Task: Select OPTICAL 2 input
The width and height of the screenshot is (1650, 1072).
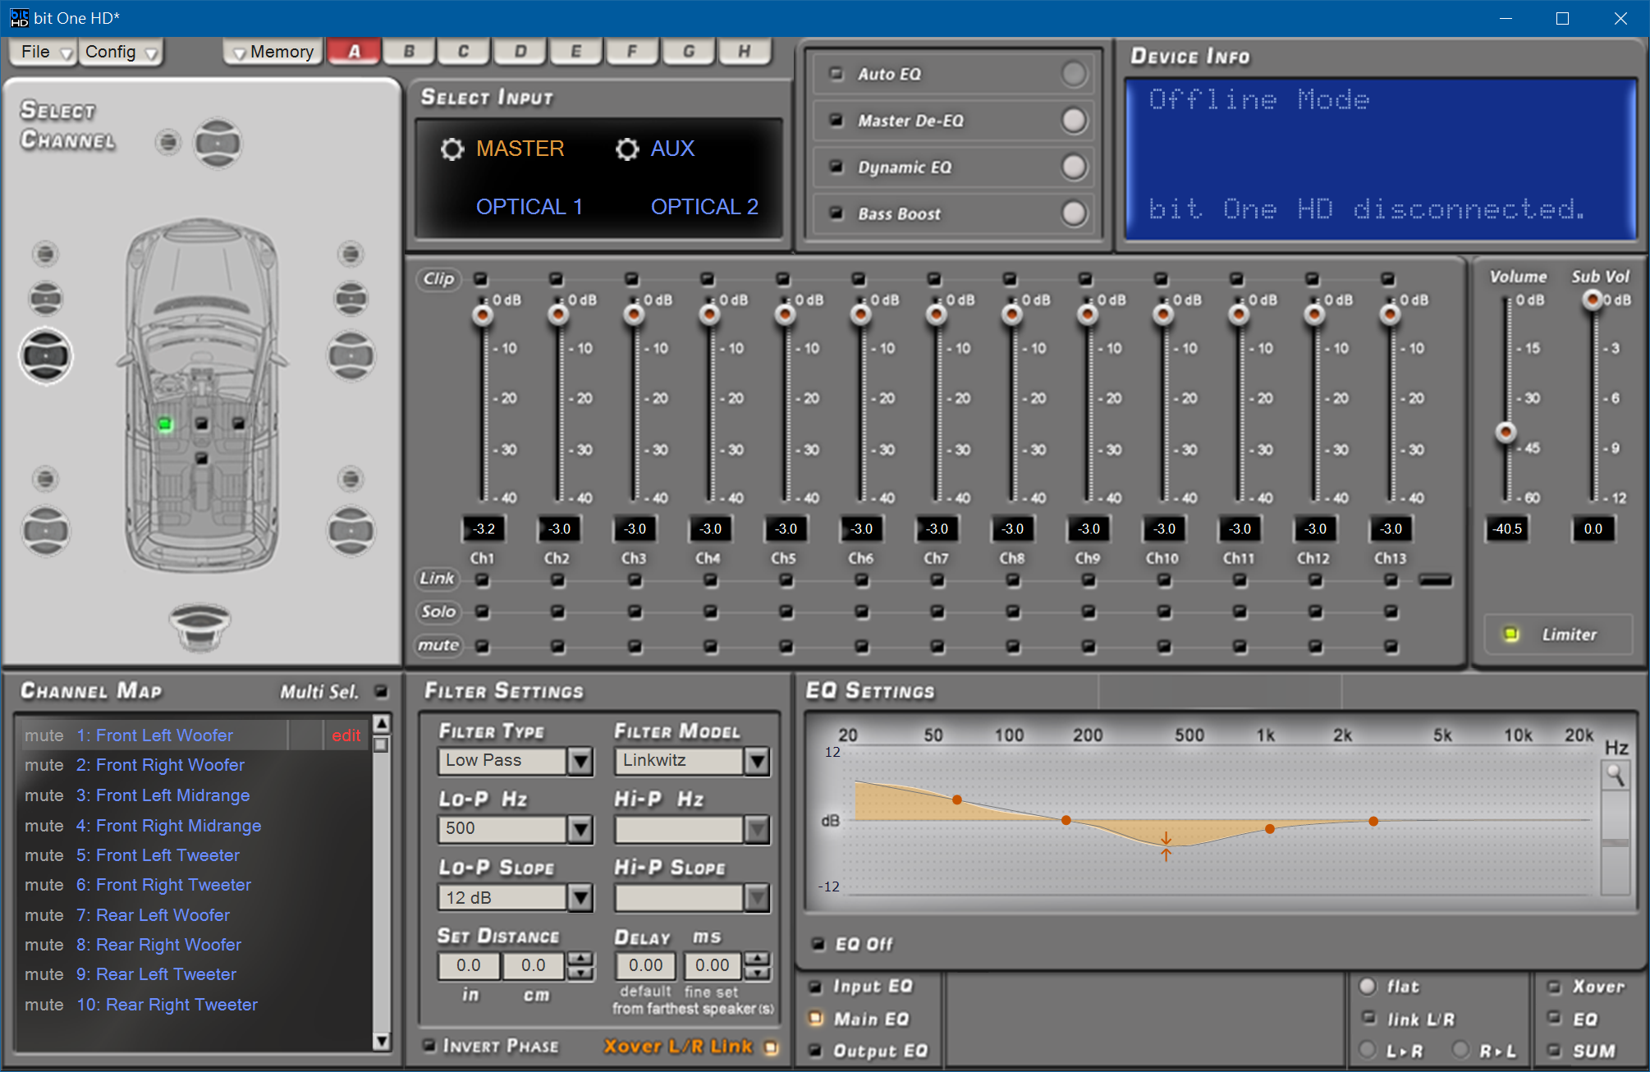Action: click(x=704, y=207)
